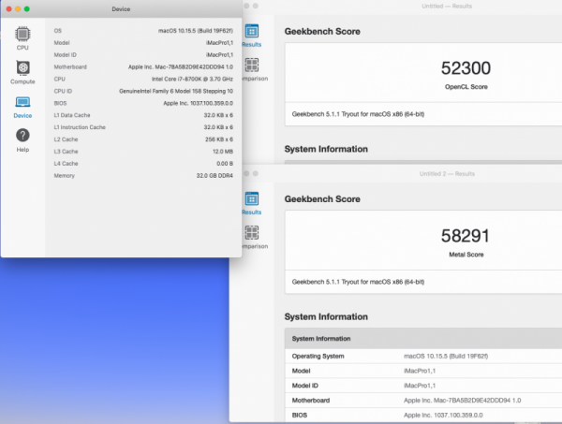562x424 pixels.
Task: Select Results icon in Untitled 2 window
Action: (x=252, y=198)
